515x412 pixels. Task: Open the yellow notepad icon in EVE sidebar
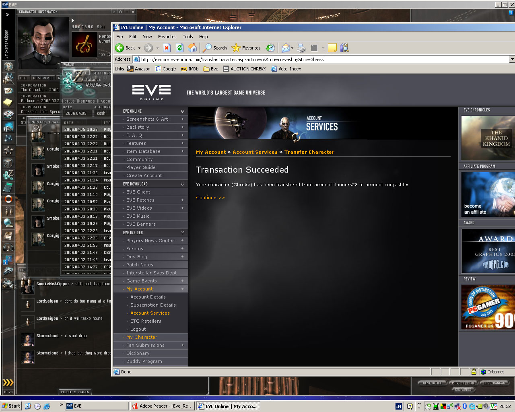point(8,102)
